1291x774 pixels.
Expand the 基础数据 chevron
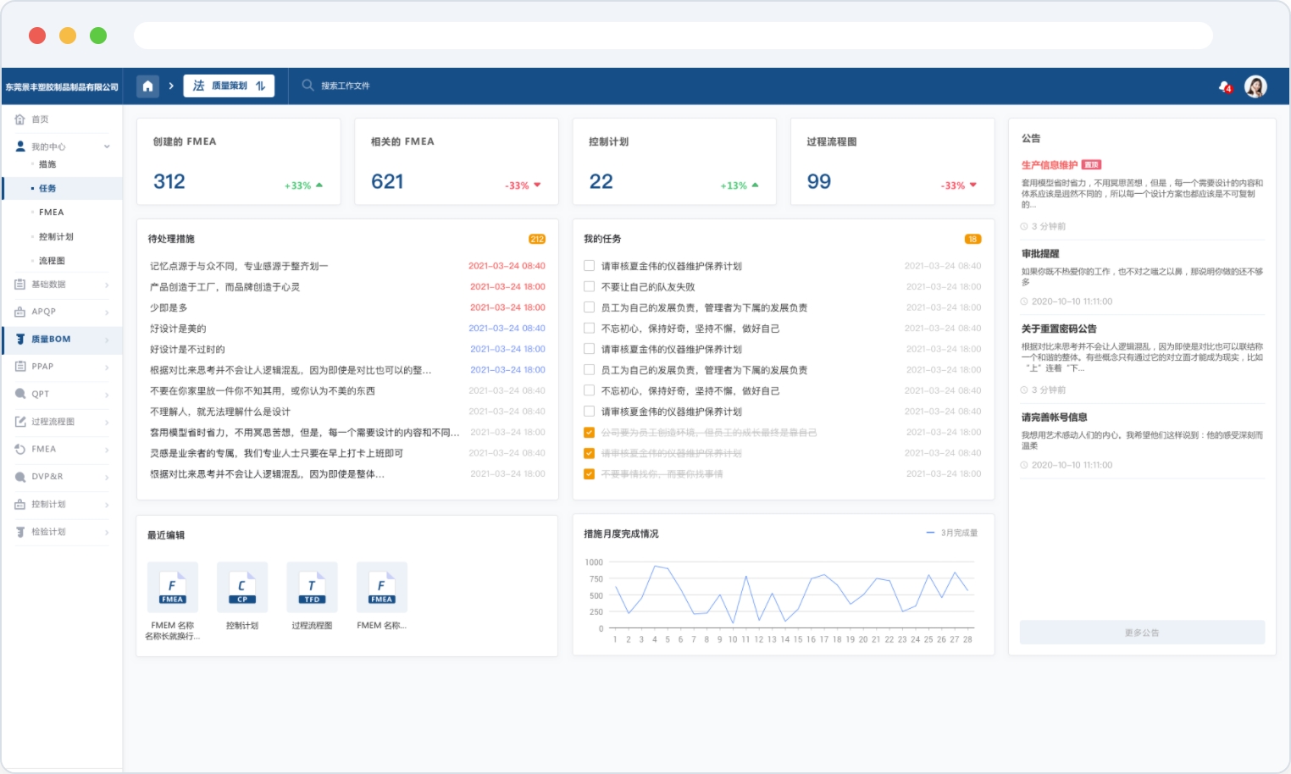tap(107, 285)
